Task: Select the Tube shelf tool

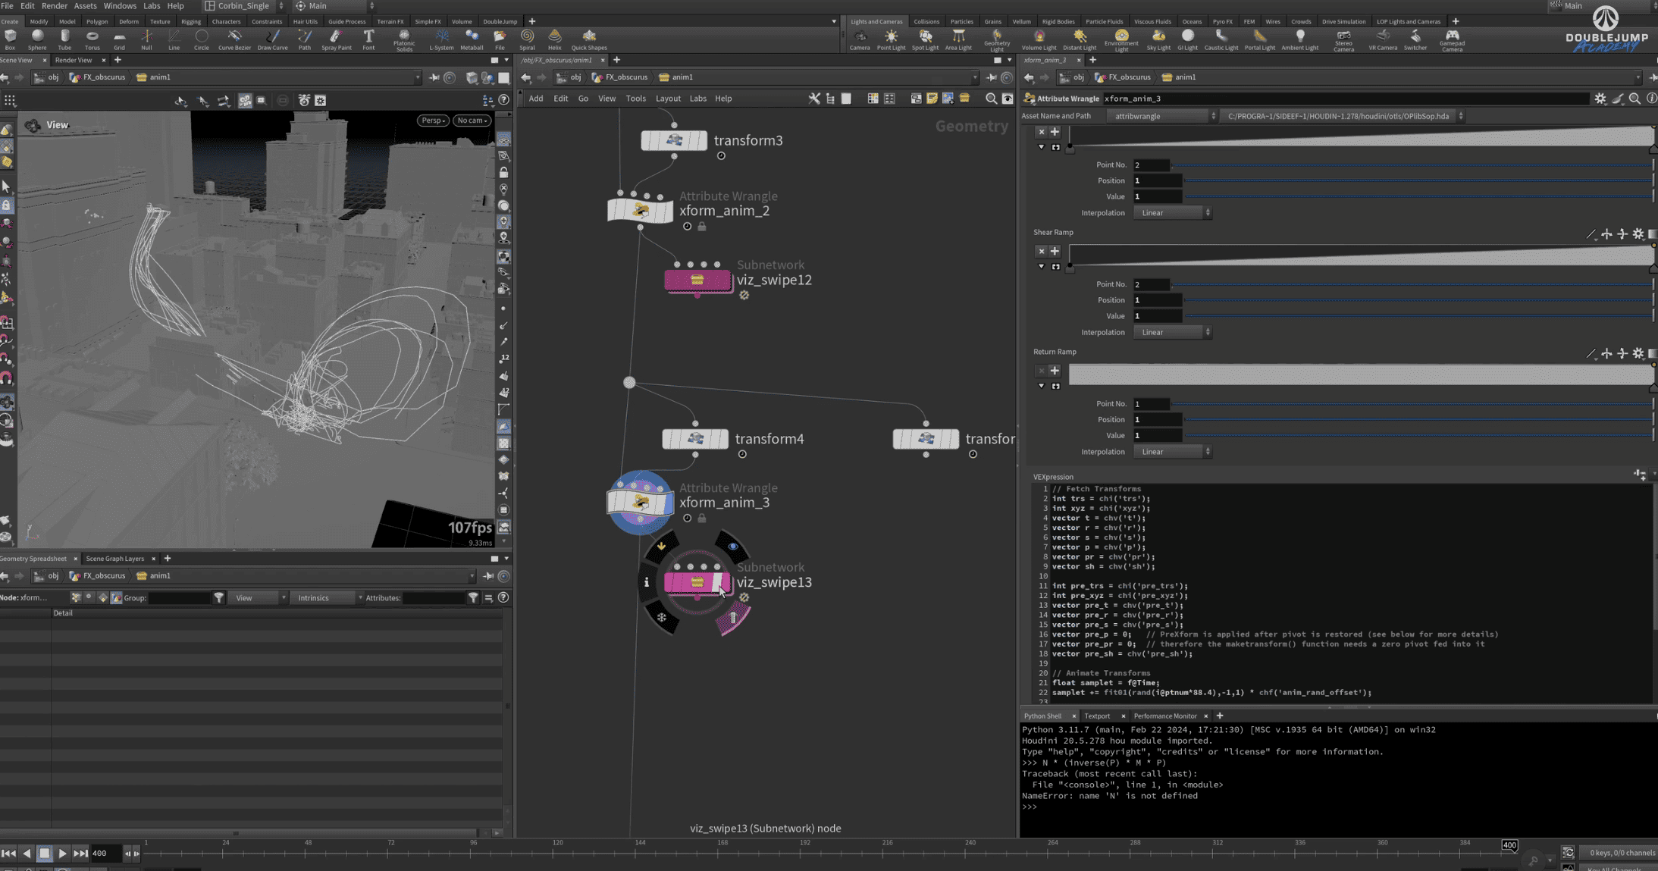Action: tap(64, 39)
